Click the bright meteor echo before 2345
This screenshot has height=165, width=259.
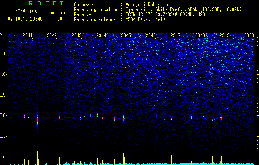pos(124,118)
